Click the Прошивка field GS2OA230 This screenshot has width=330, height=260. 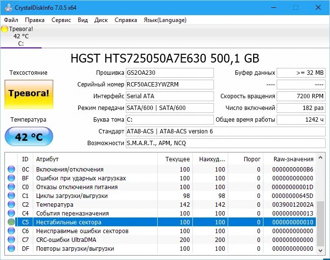click(x=170, y=73)
